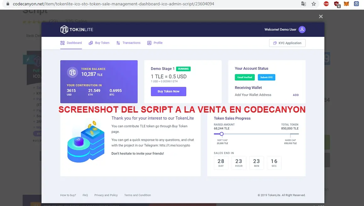Click the 23 HOUR countdown box
This screenshot has height=206, width=364.
(x=239, y=163)
